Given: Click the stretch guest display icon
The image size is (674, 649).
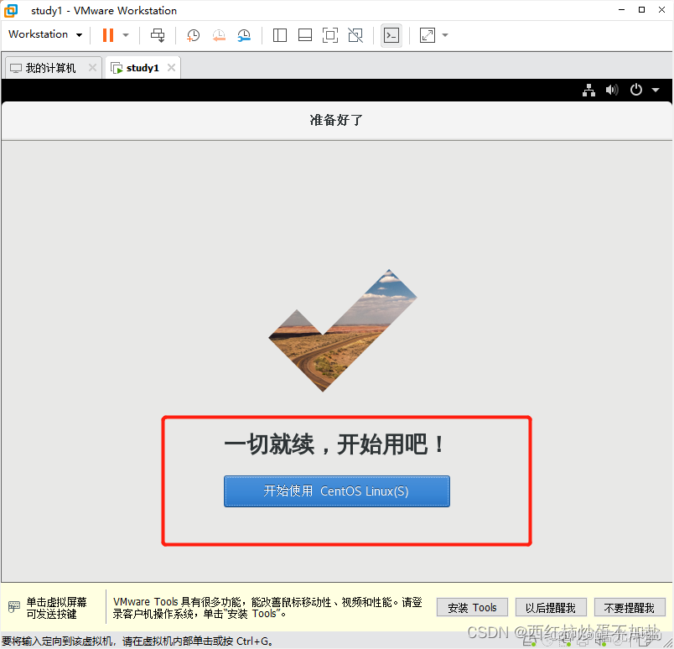Looking at the screenshot, I should (428, 35).
